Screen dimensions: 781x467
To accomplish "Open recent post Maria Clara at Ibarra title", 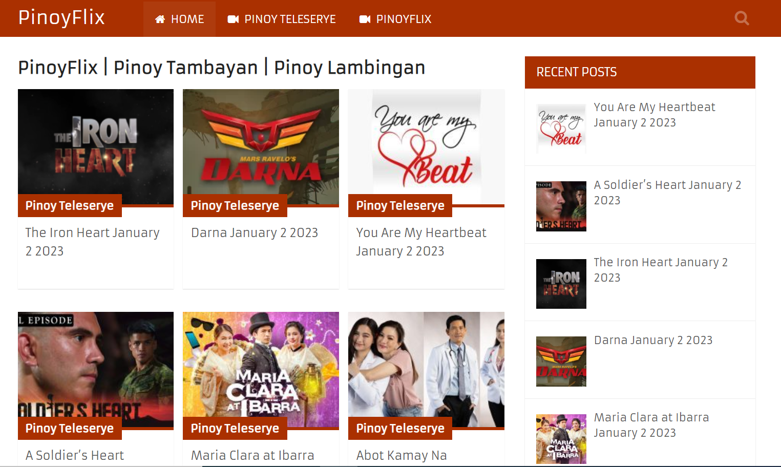I will [651, 425].
